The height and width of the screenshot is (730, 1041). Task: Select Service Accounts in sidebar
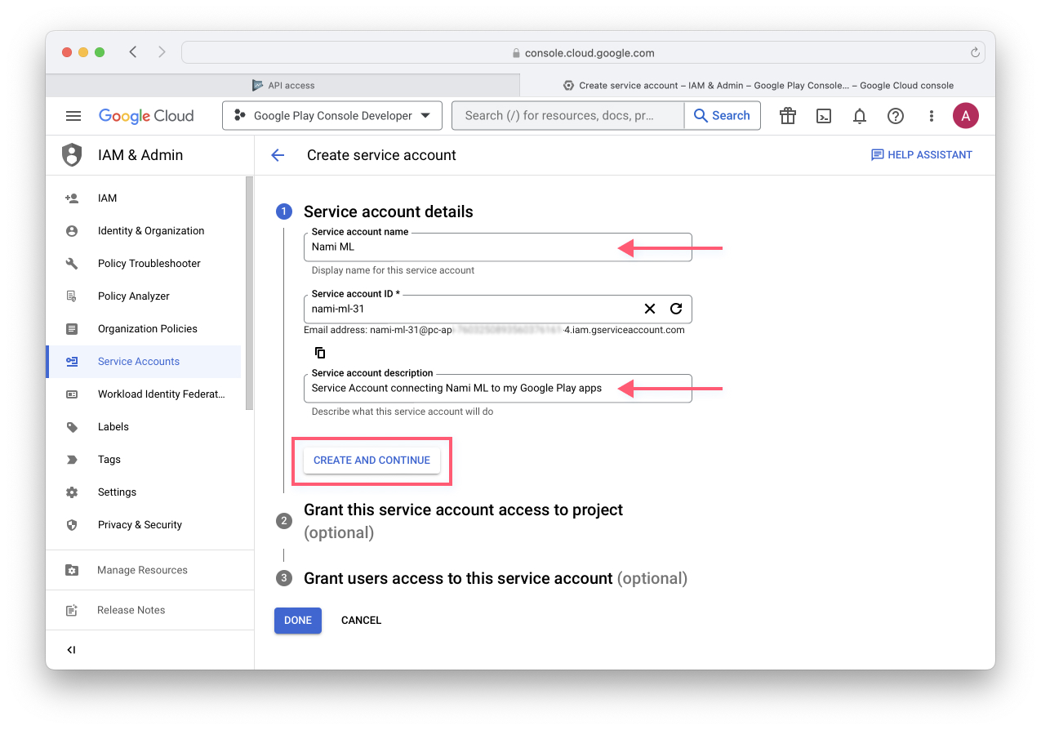[x=144, y=362]
